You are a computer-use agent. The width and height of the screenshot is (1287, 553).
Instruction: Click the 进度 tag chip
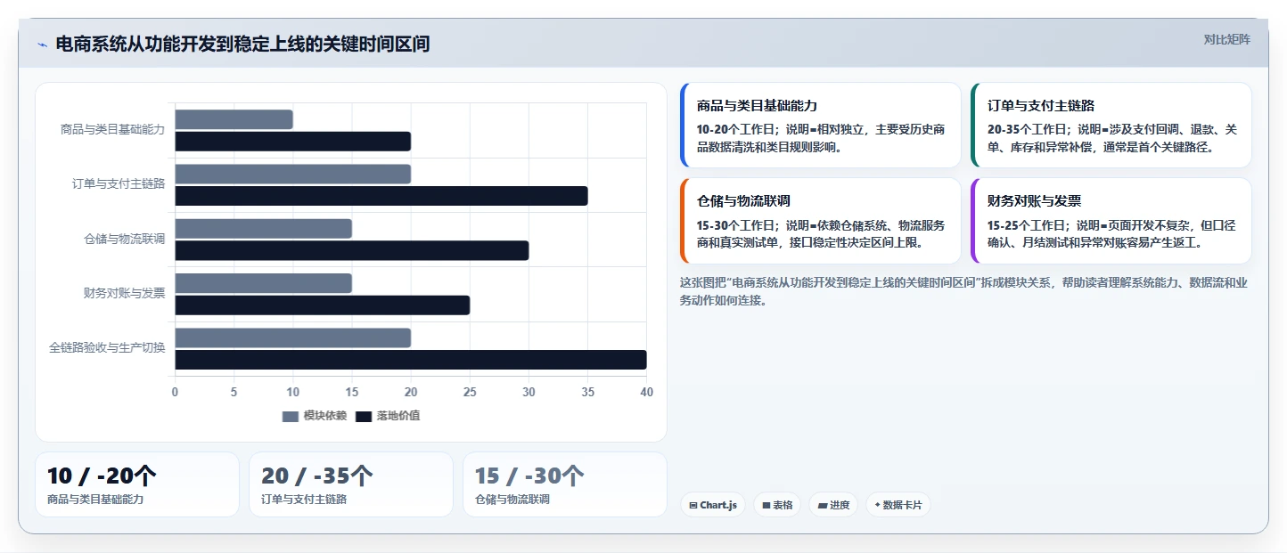833,505
